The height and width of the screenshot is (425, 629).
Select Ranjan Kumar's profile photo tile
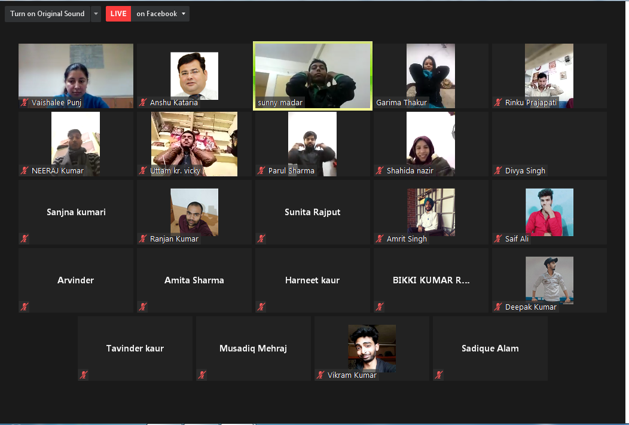(194, 212)
